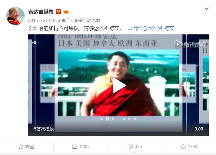Open 索达吉堪布 profile name link
Viewport: 216px width, 155px height.
coord(41,12)
